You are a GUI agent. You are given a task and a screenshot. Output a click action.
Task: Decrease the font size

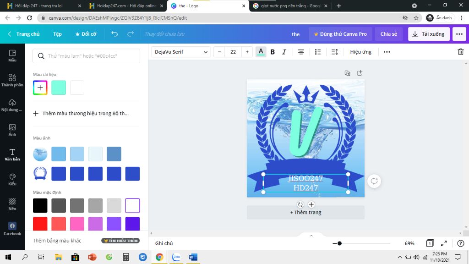pyautogui.click(x=219, y=52)
